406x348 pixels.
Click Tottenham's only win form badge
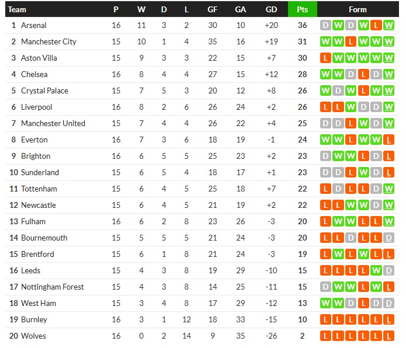390,189
